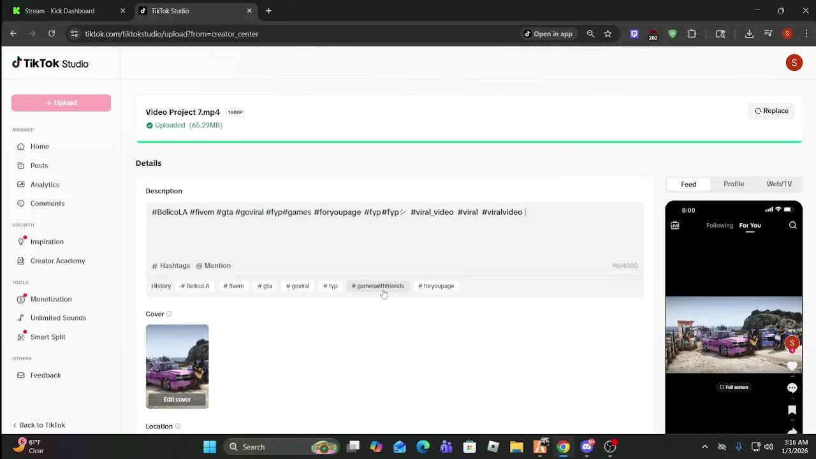The height and width of the screenshot is (459, 816).
Task: Add the fivem history hashtag
Action: tap(233, 286)
